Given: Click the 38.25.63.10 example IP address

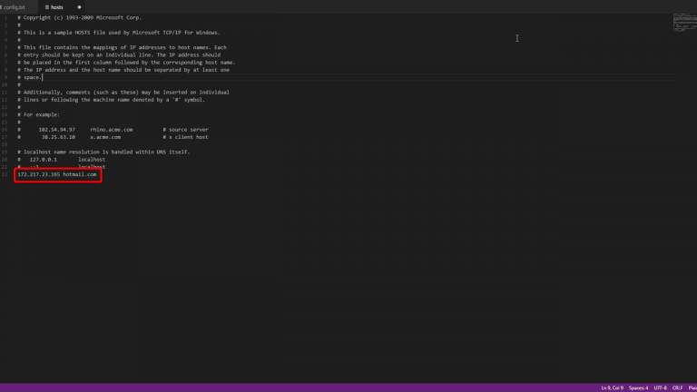Looking at the screenshot, I should 59,137.
